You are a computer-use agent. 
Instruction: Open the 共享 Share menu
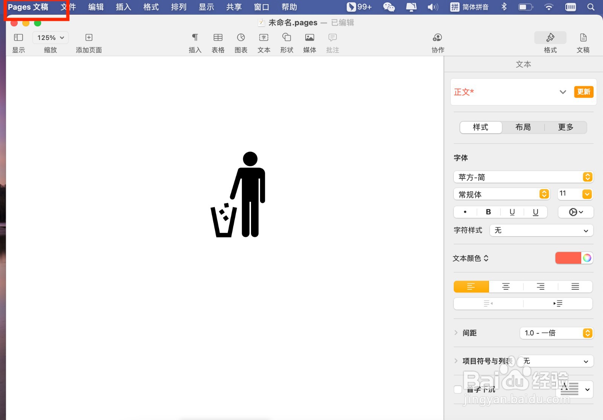click(234, 7)
